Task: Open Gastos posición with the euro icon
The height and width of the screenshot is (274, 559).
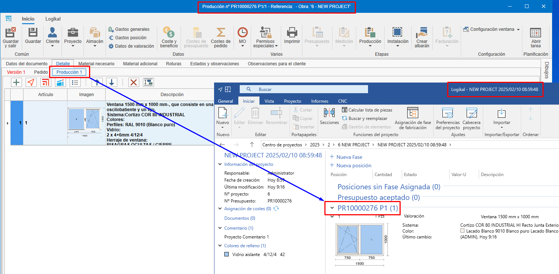Action: pos(127,38)
